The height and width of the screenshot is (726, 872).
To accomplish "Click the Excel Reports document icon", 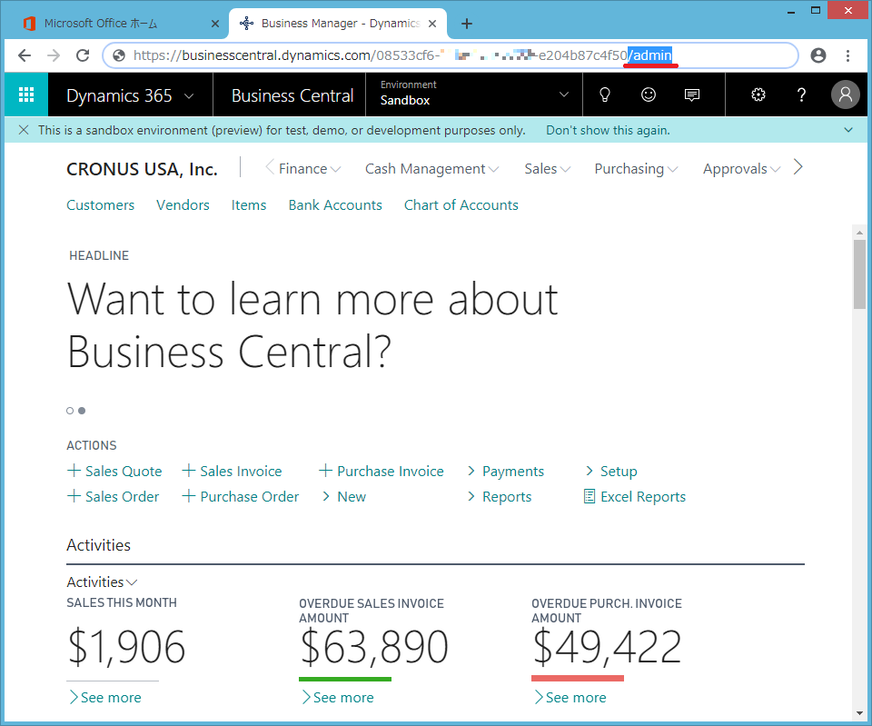I will (589, 496).
